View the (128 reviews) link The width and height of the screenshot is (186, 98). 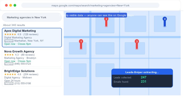point(31,34)
